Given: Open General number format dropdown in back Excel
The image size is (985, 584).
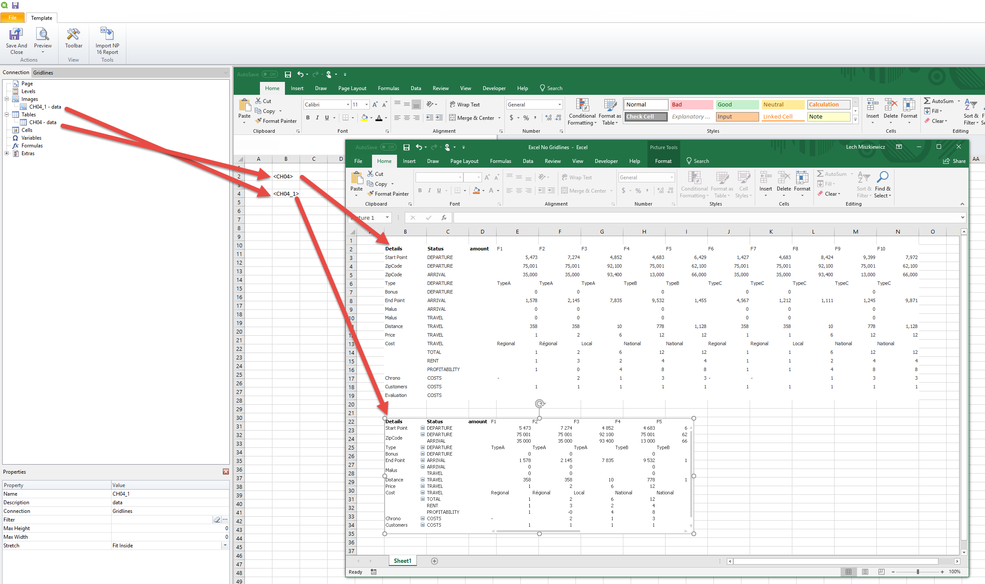Looking at the screenshot, I should pyautogui.click(x=560, y=105).
